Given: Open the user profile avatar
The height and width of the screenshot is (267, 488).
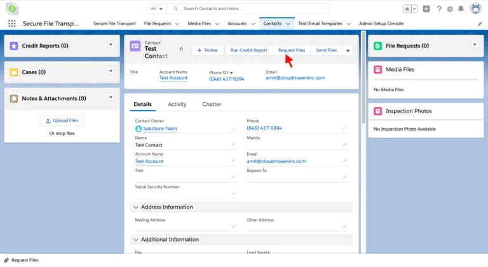Looking at the screenshot, I should click(475, 8).
